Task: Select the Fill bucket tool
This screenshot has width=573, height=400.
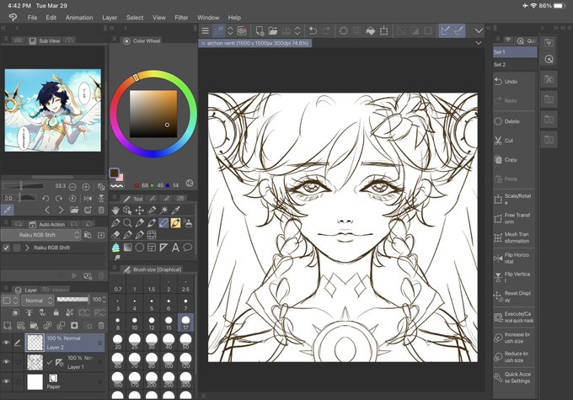Action: tap(115, 248)
